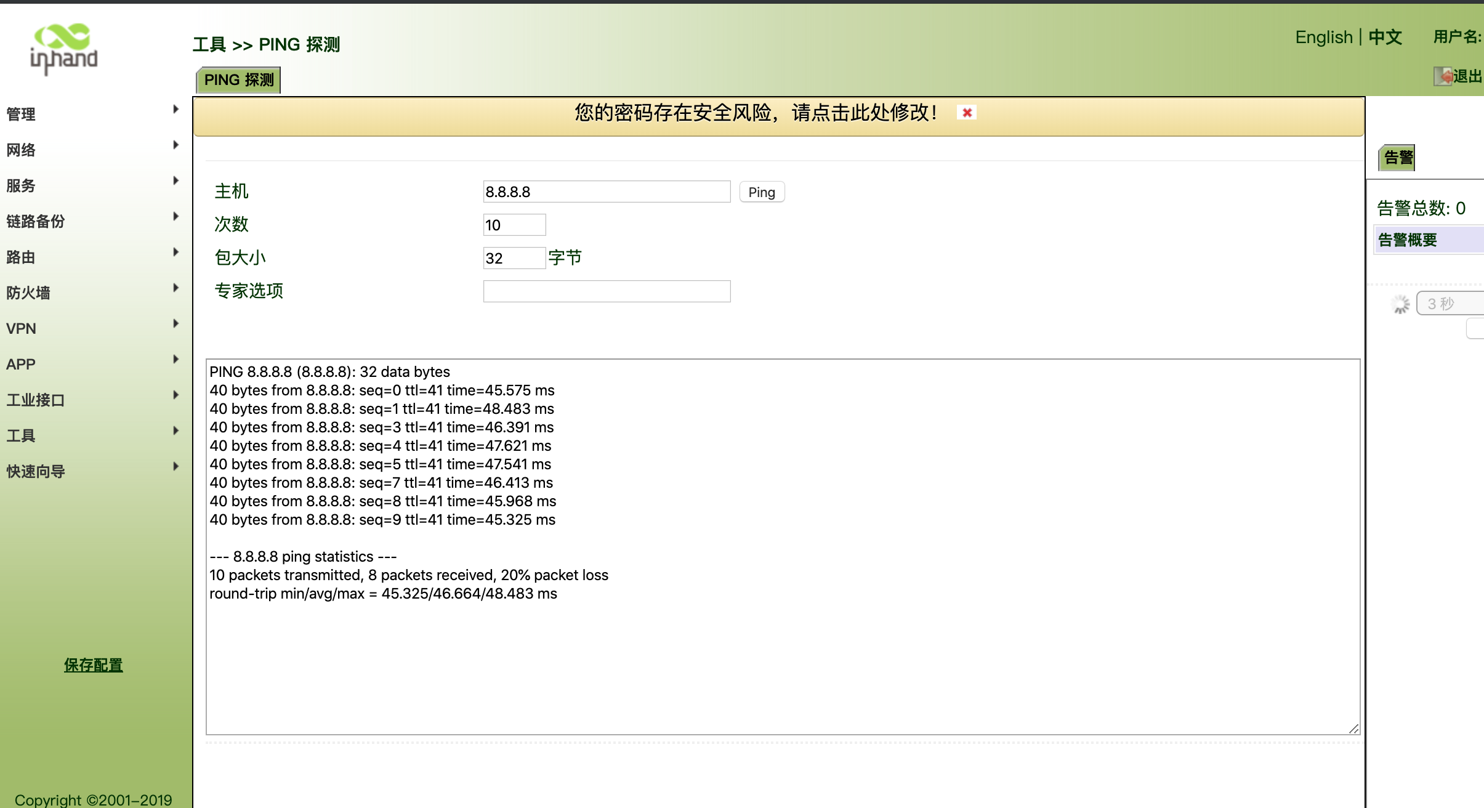Click the 专家选项 input field
1484x808 pixels.
[606, 291]
